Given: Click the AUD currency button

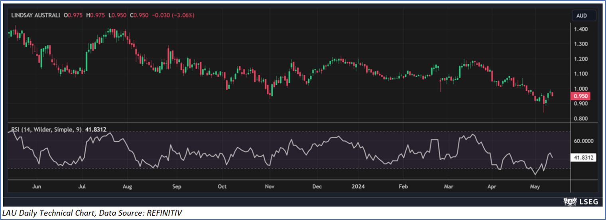Looking at the screenshot, I should point(584,16).
